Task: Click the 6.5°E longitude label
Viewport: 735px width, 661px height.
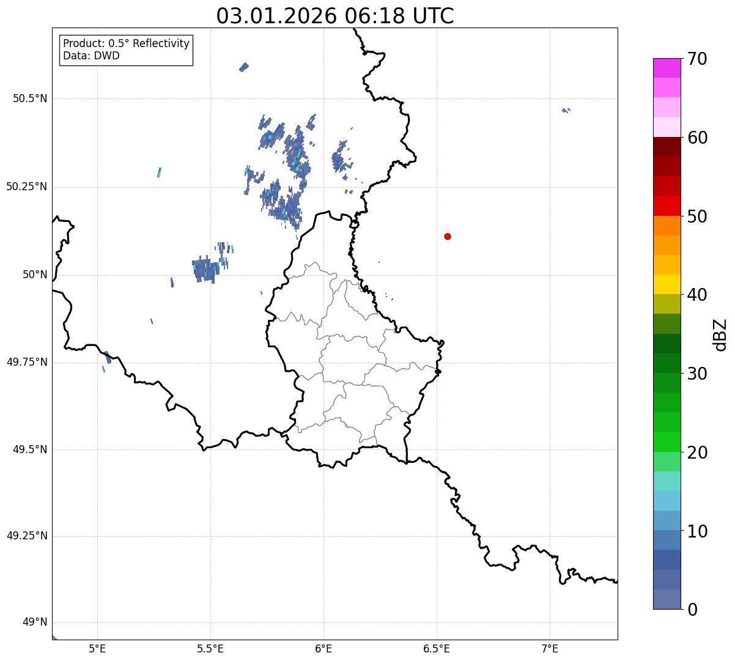Action: (x=437, y=648)
